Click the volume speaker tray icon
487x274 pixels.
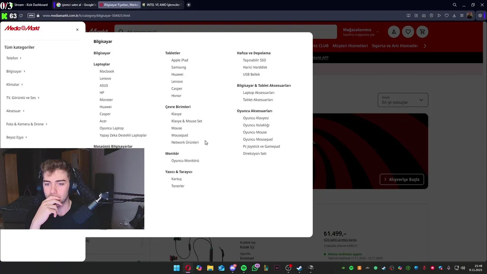tap(463, 268)
